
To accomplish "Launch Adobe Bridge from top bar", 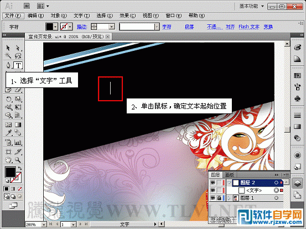I will [27, 6].
